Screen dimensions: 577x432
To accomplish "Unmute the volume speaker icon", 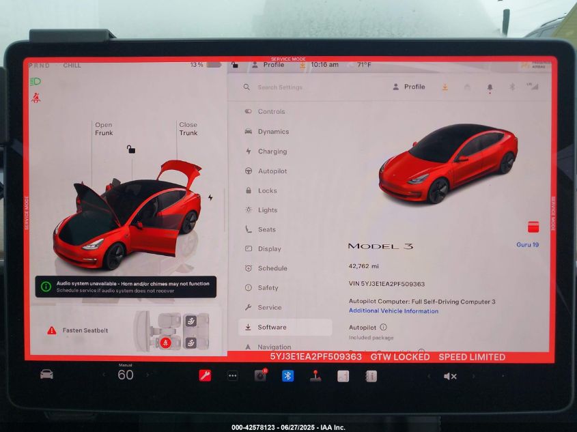I will tap(449, 376).
